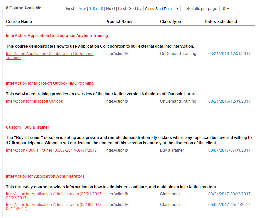263x218 pixels.
Task: Open Microsoft Outlook class dates 03/21/2016-12/31/2017
Action: (x=229, y=101)
